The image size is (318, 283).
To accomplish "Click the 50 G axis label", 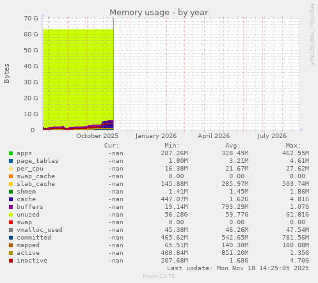I will [x=31, y=50].
